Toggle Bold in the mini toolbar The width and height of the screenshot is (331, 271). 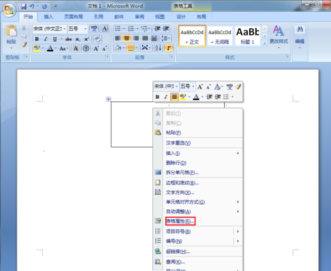(x=157, y=97)
